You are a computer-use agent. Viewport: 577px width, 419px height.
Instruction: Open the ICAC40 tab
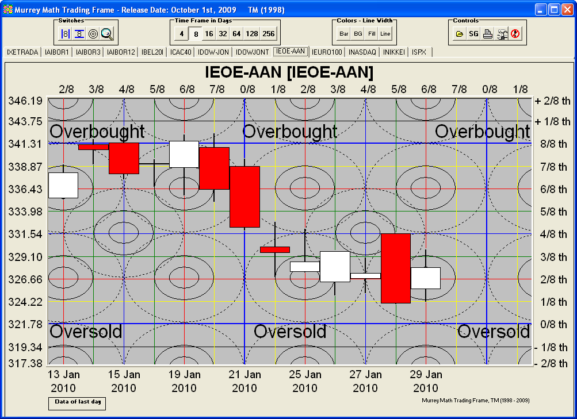pos(181,52)
